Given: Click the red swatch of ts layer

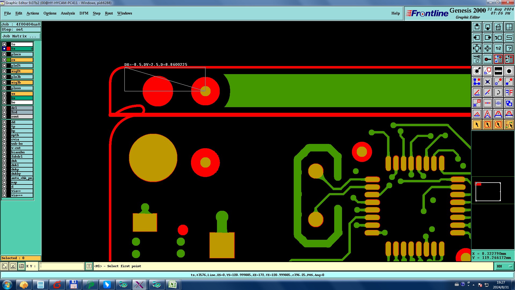Looking at the screenshot, I should coord(9,49).
